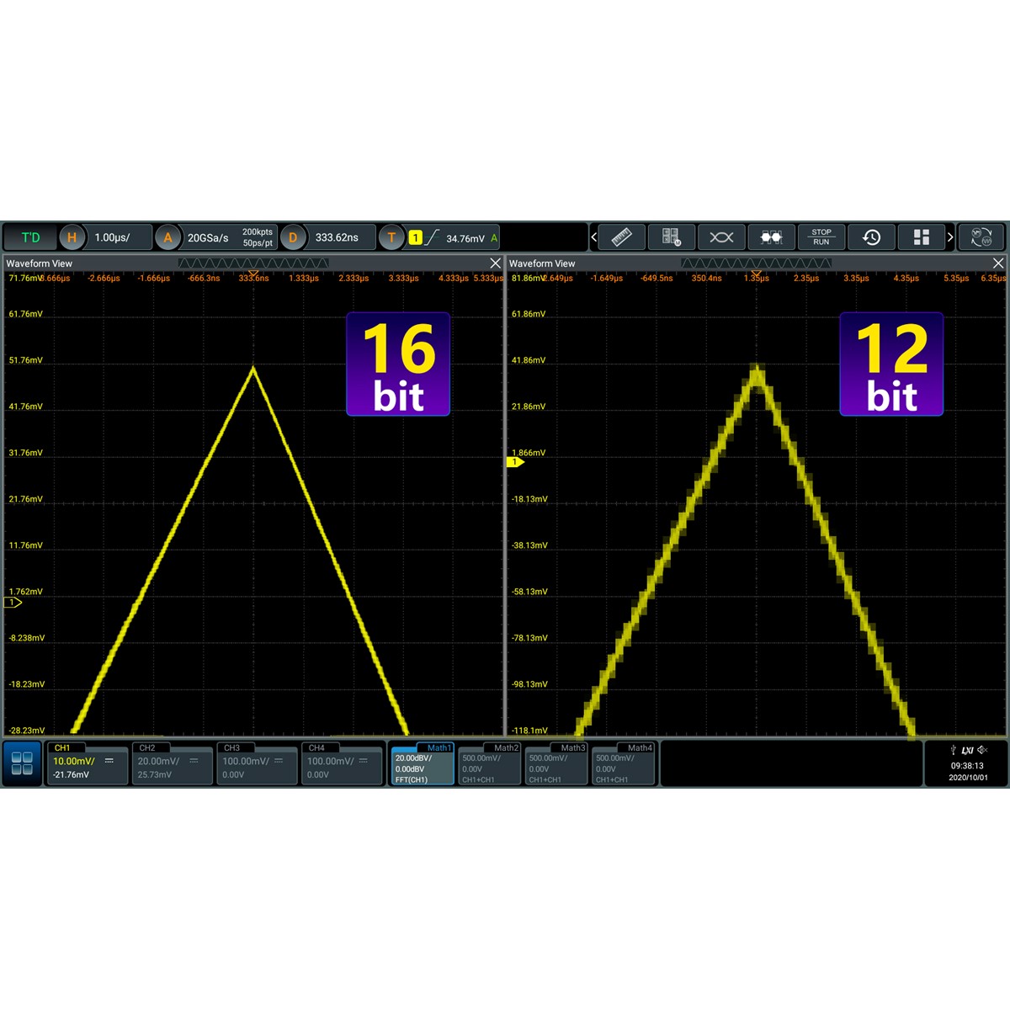Toggle channel CH2 on
This screenshot has width=1010, height=1010.
172,764
